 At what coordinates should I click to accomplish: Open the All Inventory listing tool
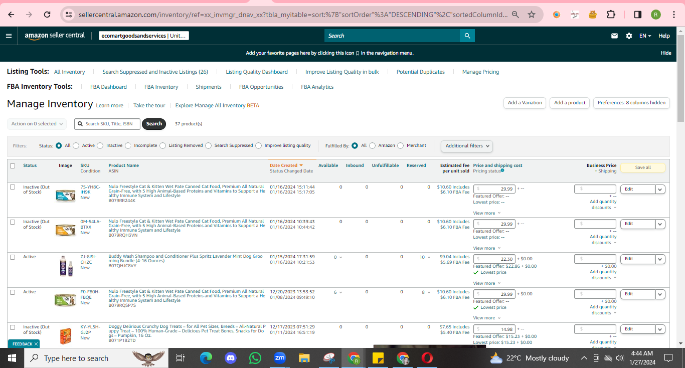[70, 72]
